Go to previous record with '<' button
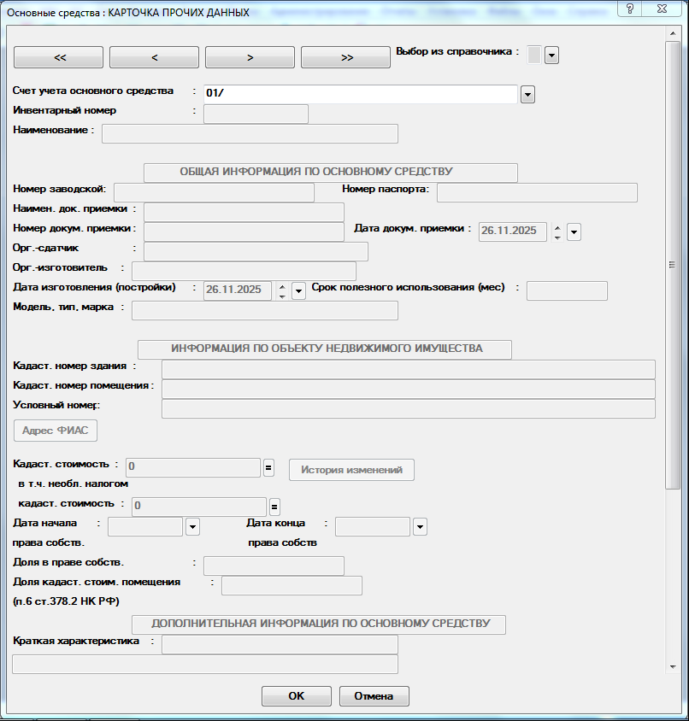689x721 pixels. tap(155, 57)
